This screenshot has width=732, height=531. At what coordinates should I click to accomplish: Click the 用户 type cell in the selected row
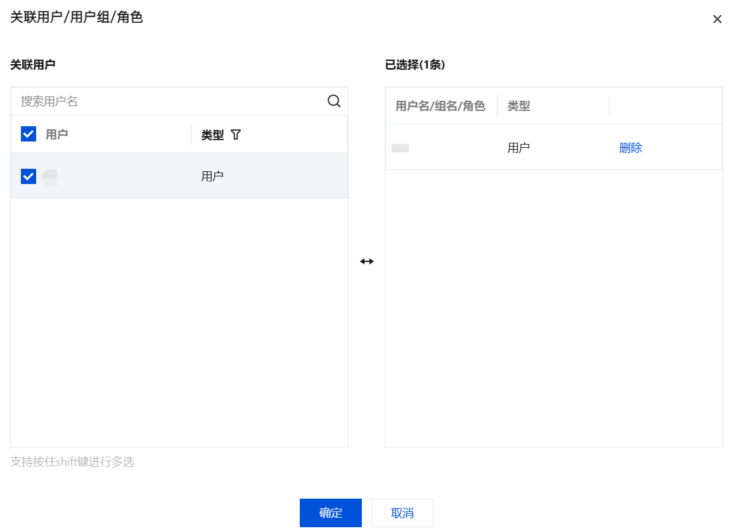tap(518, 148)
